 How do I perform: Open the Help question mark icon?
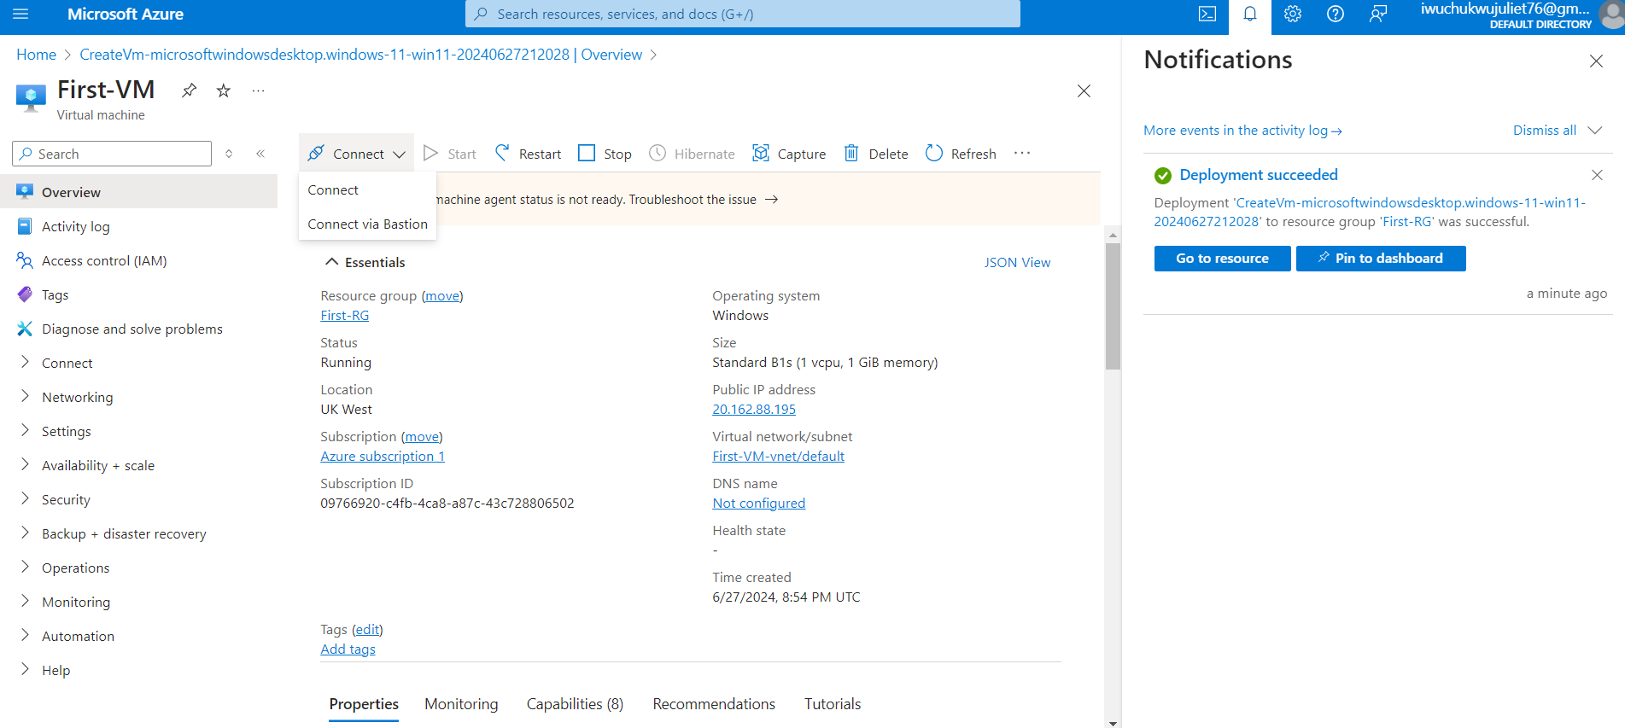pos(1336,15)
